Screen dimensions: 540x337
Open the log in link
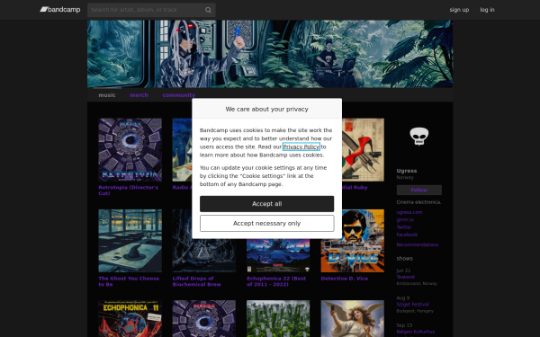click(x=487, y=10)
